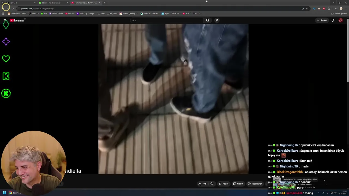The width and height of the screenshot is (349, 196).
Task: Share the video via Paylaş button
Action: [223, 184]
